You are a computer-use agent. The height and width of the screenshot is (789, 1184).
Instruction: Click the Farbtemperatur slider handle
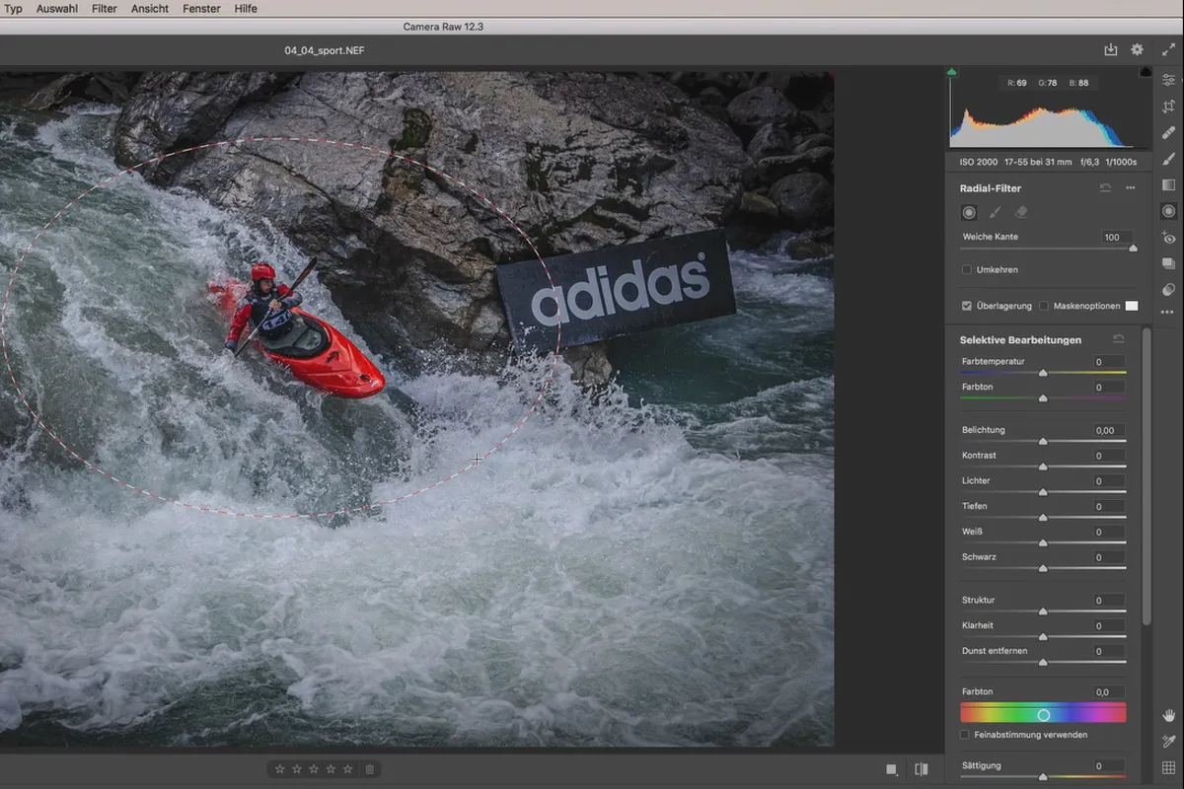click(x=1043, y=373)
